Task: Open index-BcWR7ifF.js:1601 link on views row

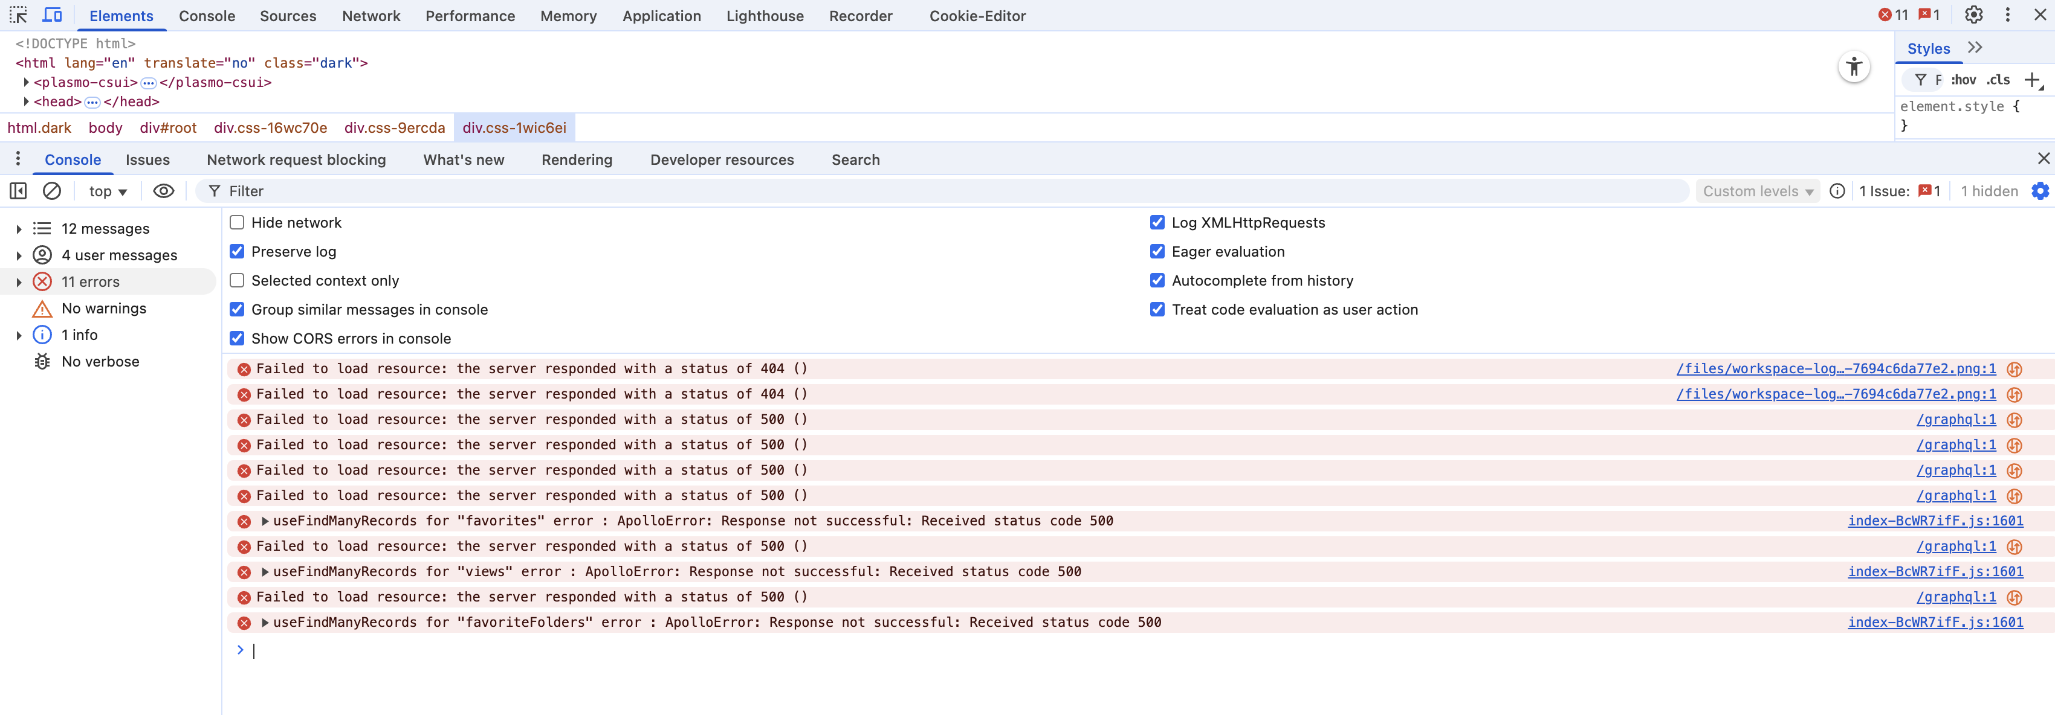Action: [1935, 571]
